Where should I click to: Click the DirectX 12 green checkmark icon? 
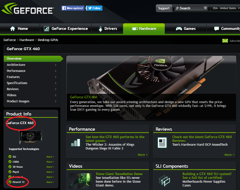click(x=10, y=182)
